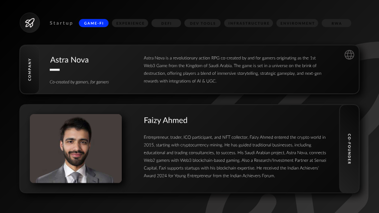Open the RWA tab
The height and width of the screenshot is (213, 379).
pos(336,23)
